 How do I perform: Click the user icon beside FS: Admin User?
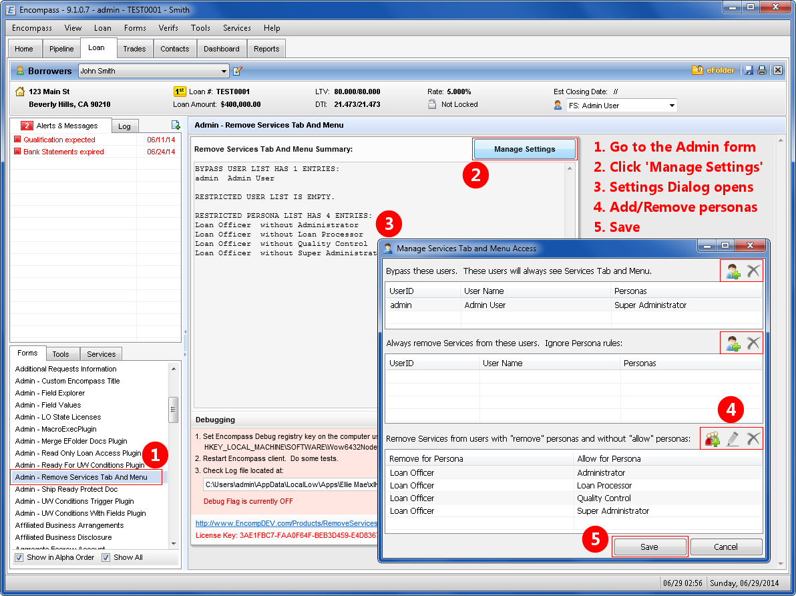click(x=558, y=105)
